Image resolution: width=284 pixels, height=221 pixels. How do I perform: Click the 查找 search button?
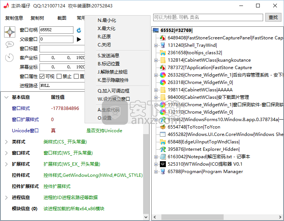pos(273,17)
